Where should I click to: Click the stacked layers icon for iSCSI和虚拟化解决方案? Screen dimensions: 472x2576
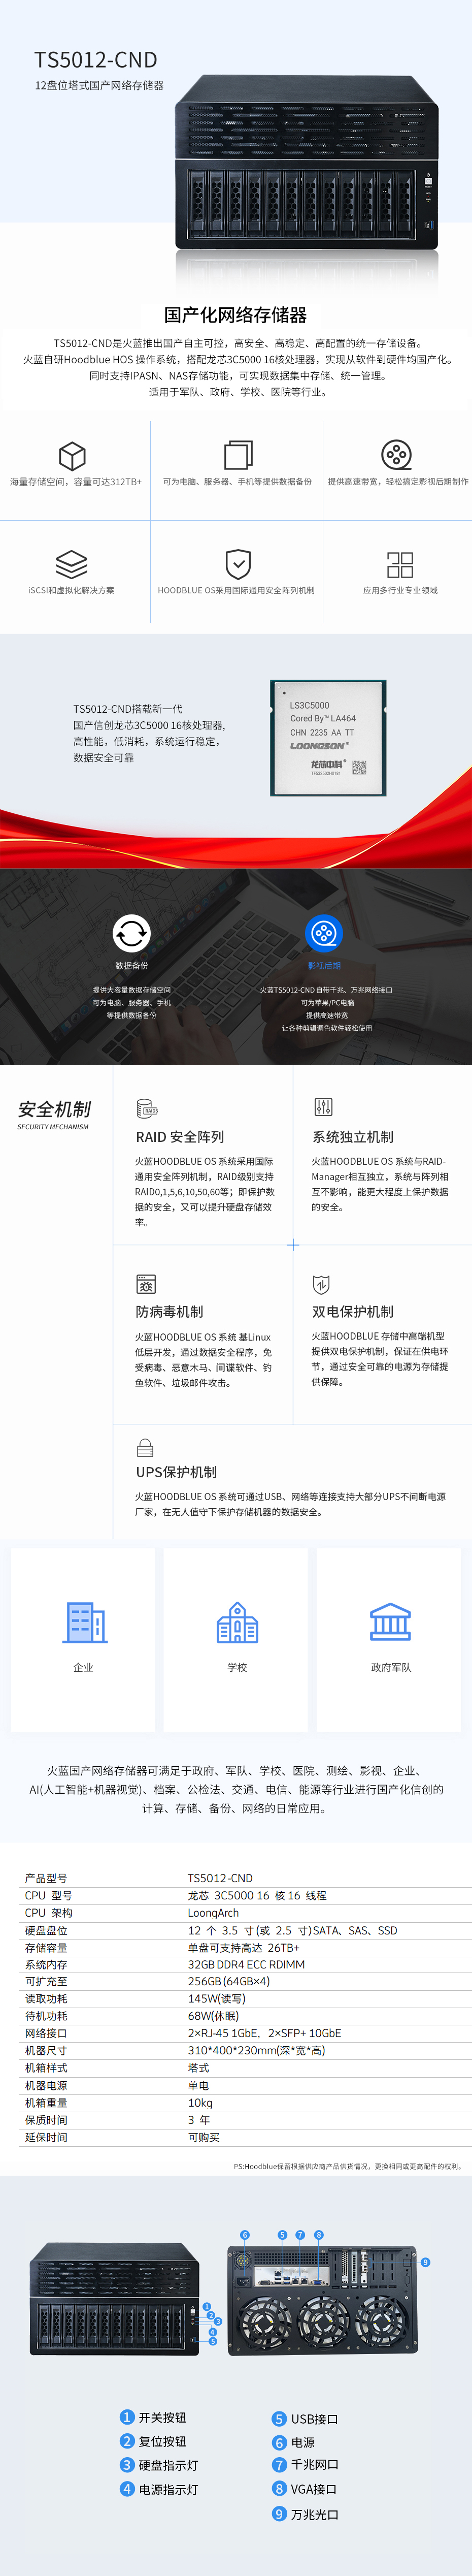coord(71,564)
